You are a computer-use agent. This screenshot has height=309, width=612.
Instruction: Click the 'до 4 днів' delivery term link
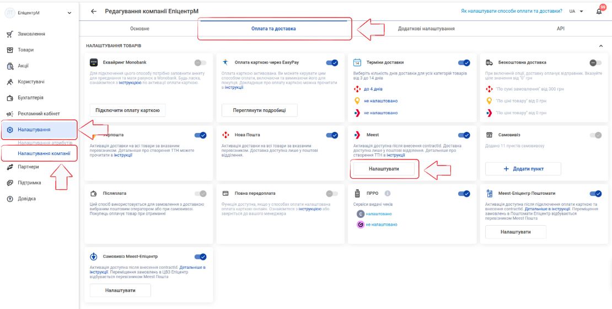[373, 89]
